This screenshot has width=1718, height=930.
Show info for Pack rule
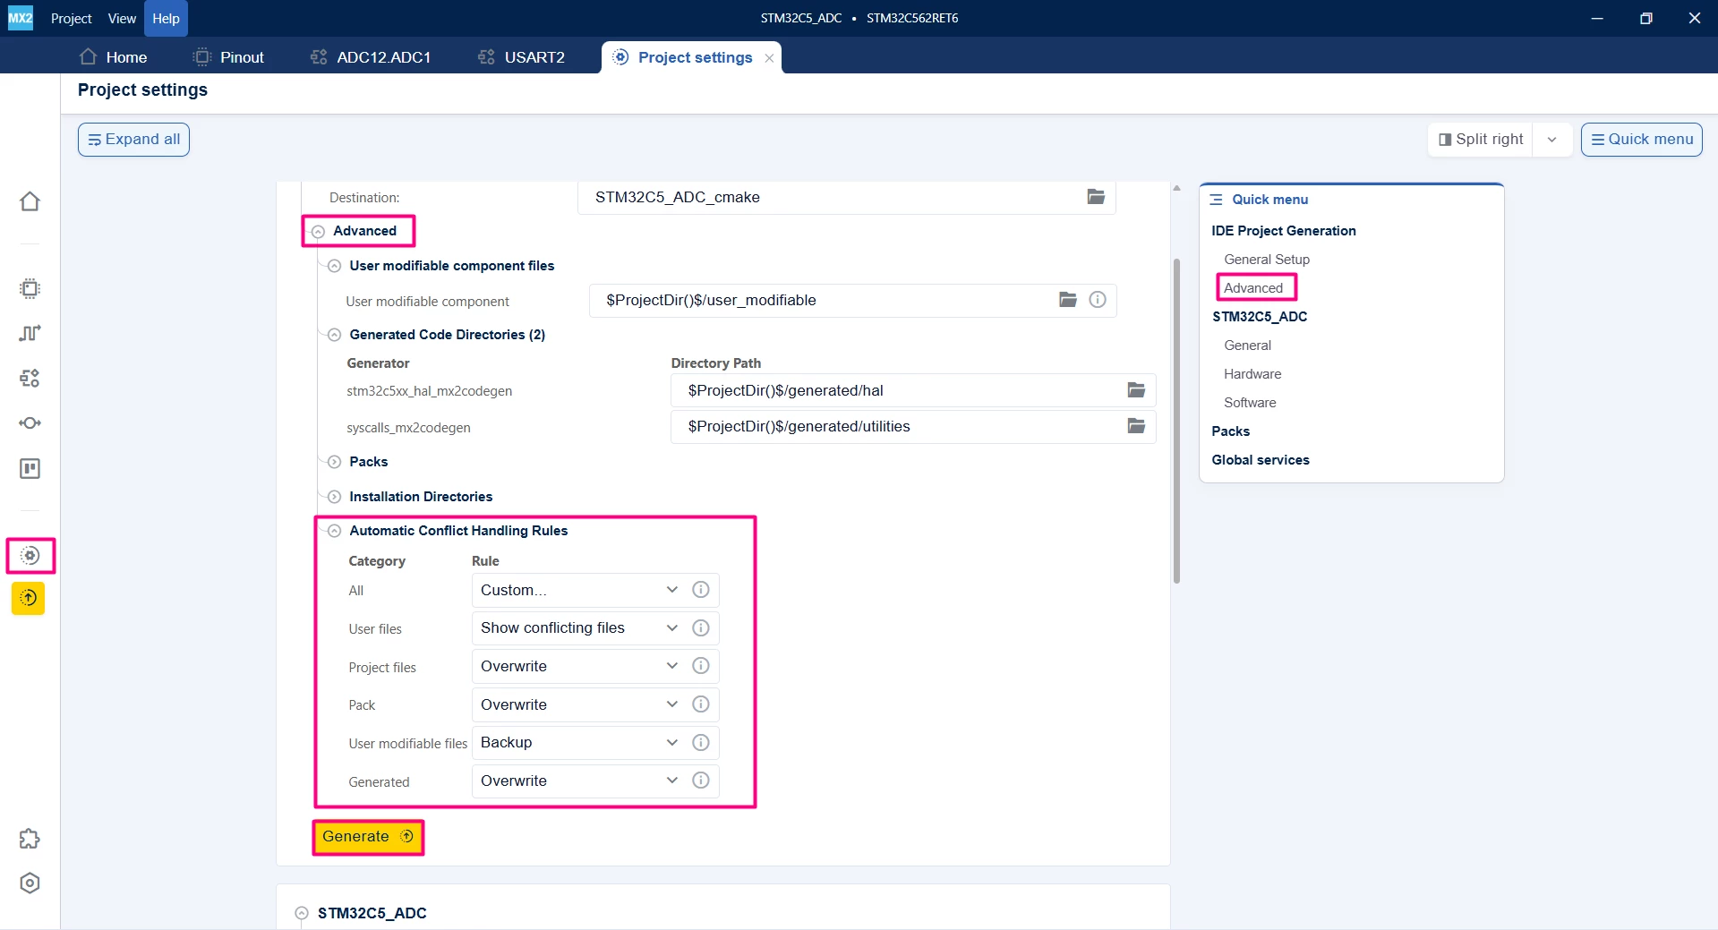pos(701,704)
